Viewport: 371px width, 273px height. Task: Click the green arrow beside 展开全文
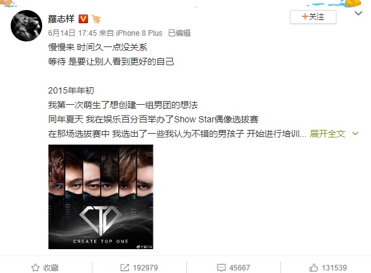point(355,134)
